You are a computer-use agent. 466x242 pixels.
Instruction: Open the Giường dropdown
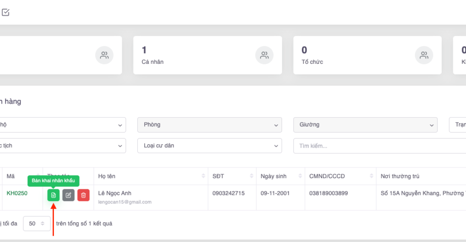coord(365,125)
